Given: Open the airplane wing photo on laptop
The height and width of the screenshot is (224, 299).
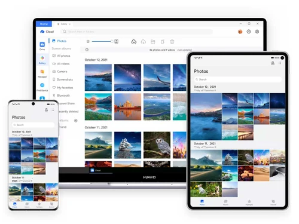Looking at the screenshot, I should (x=157, y=78).
